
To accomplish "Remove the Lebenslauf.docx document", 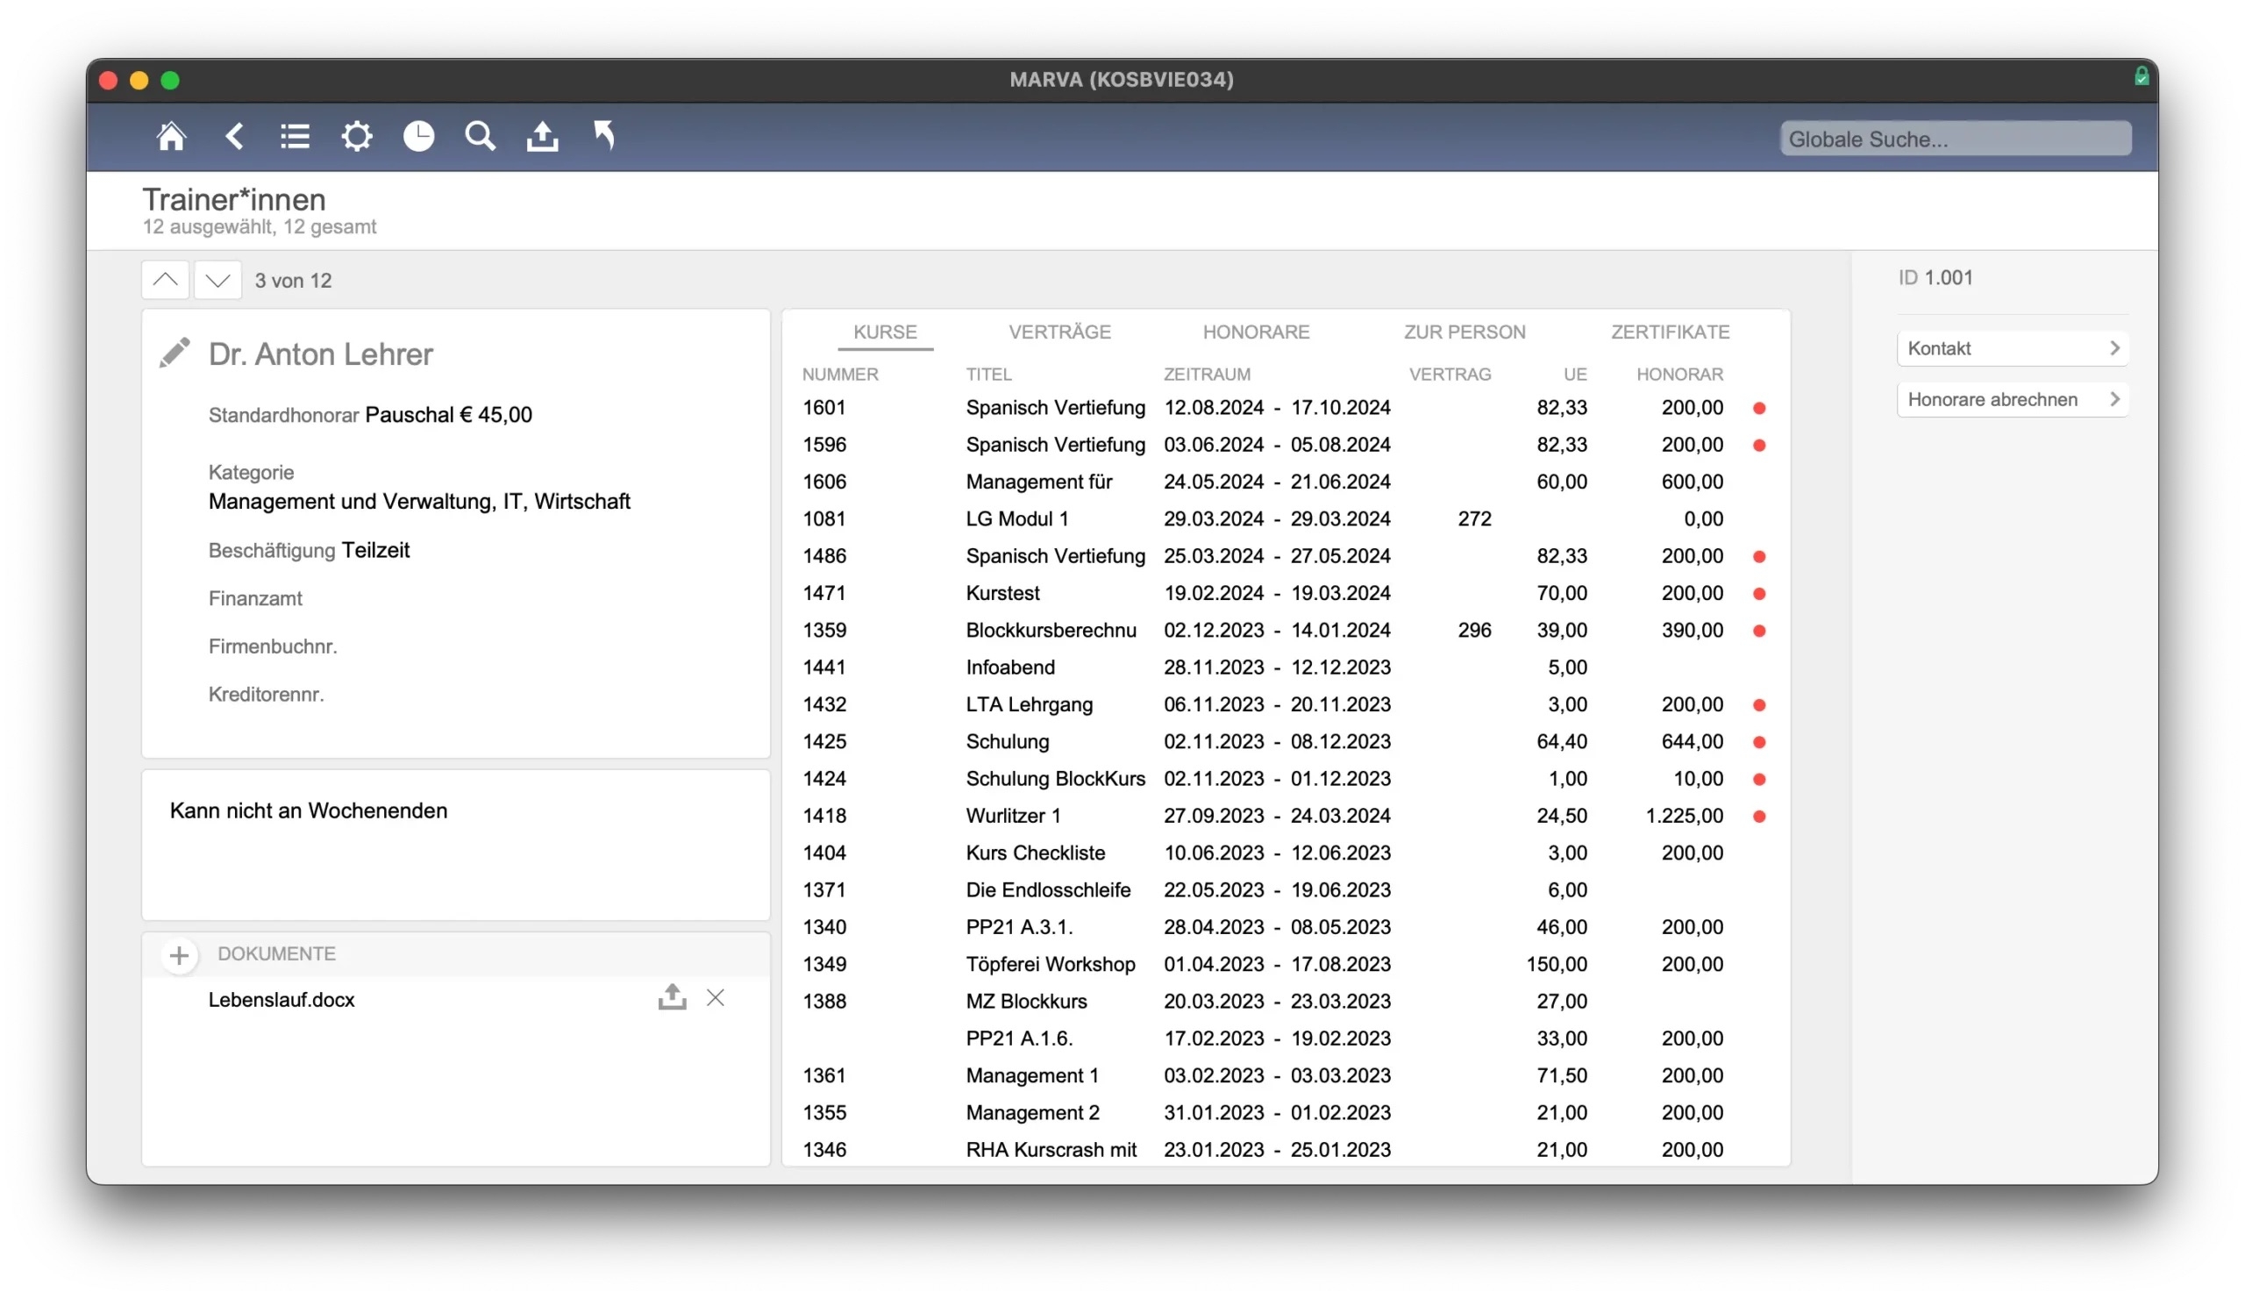I will [716, 998].
